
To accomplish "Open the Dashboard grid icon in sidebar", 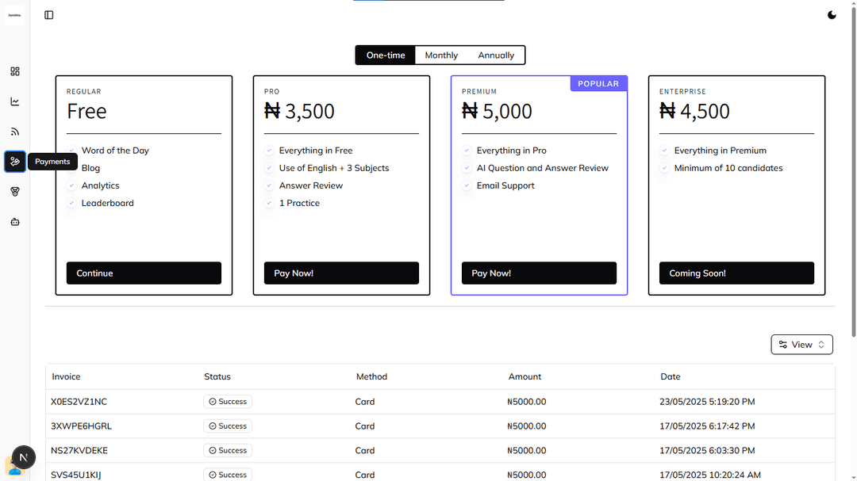I will (x=14, y=71).
